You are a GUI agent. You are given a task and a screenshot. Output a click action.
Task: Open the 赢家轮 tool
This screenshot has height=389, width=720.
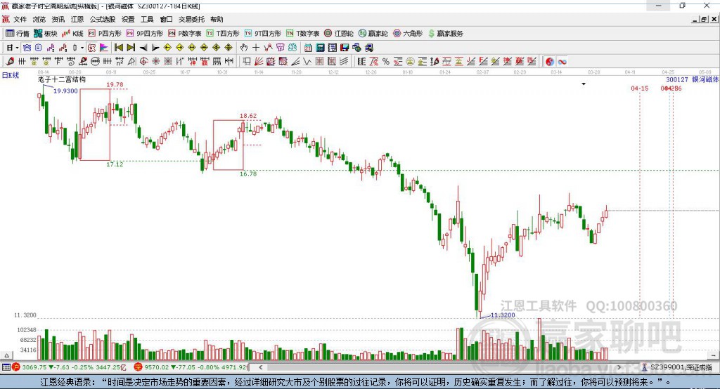(373, 34)
